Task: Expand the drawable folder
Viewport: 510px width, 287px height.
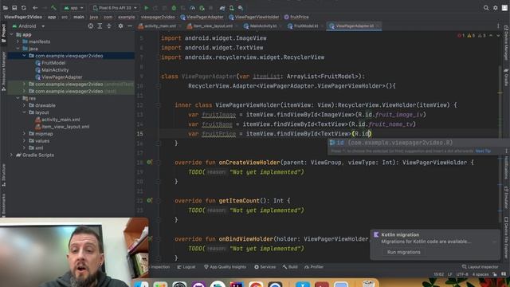Action: (25, 105)
